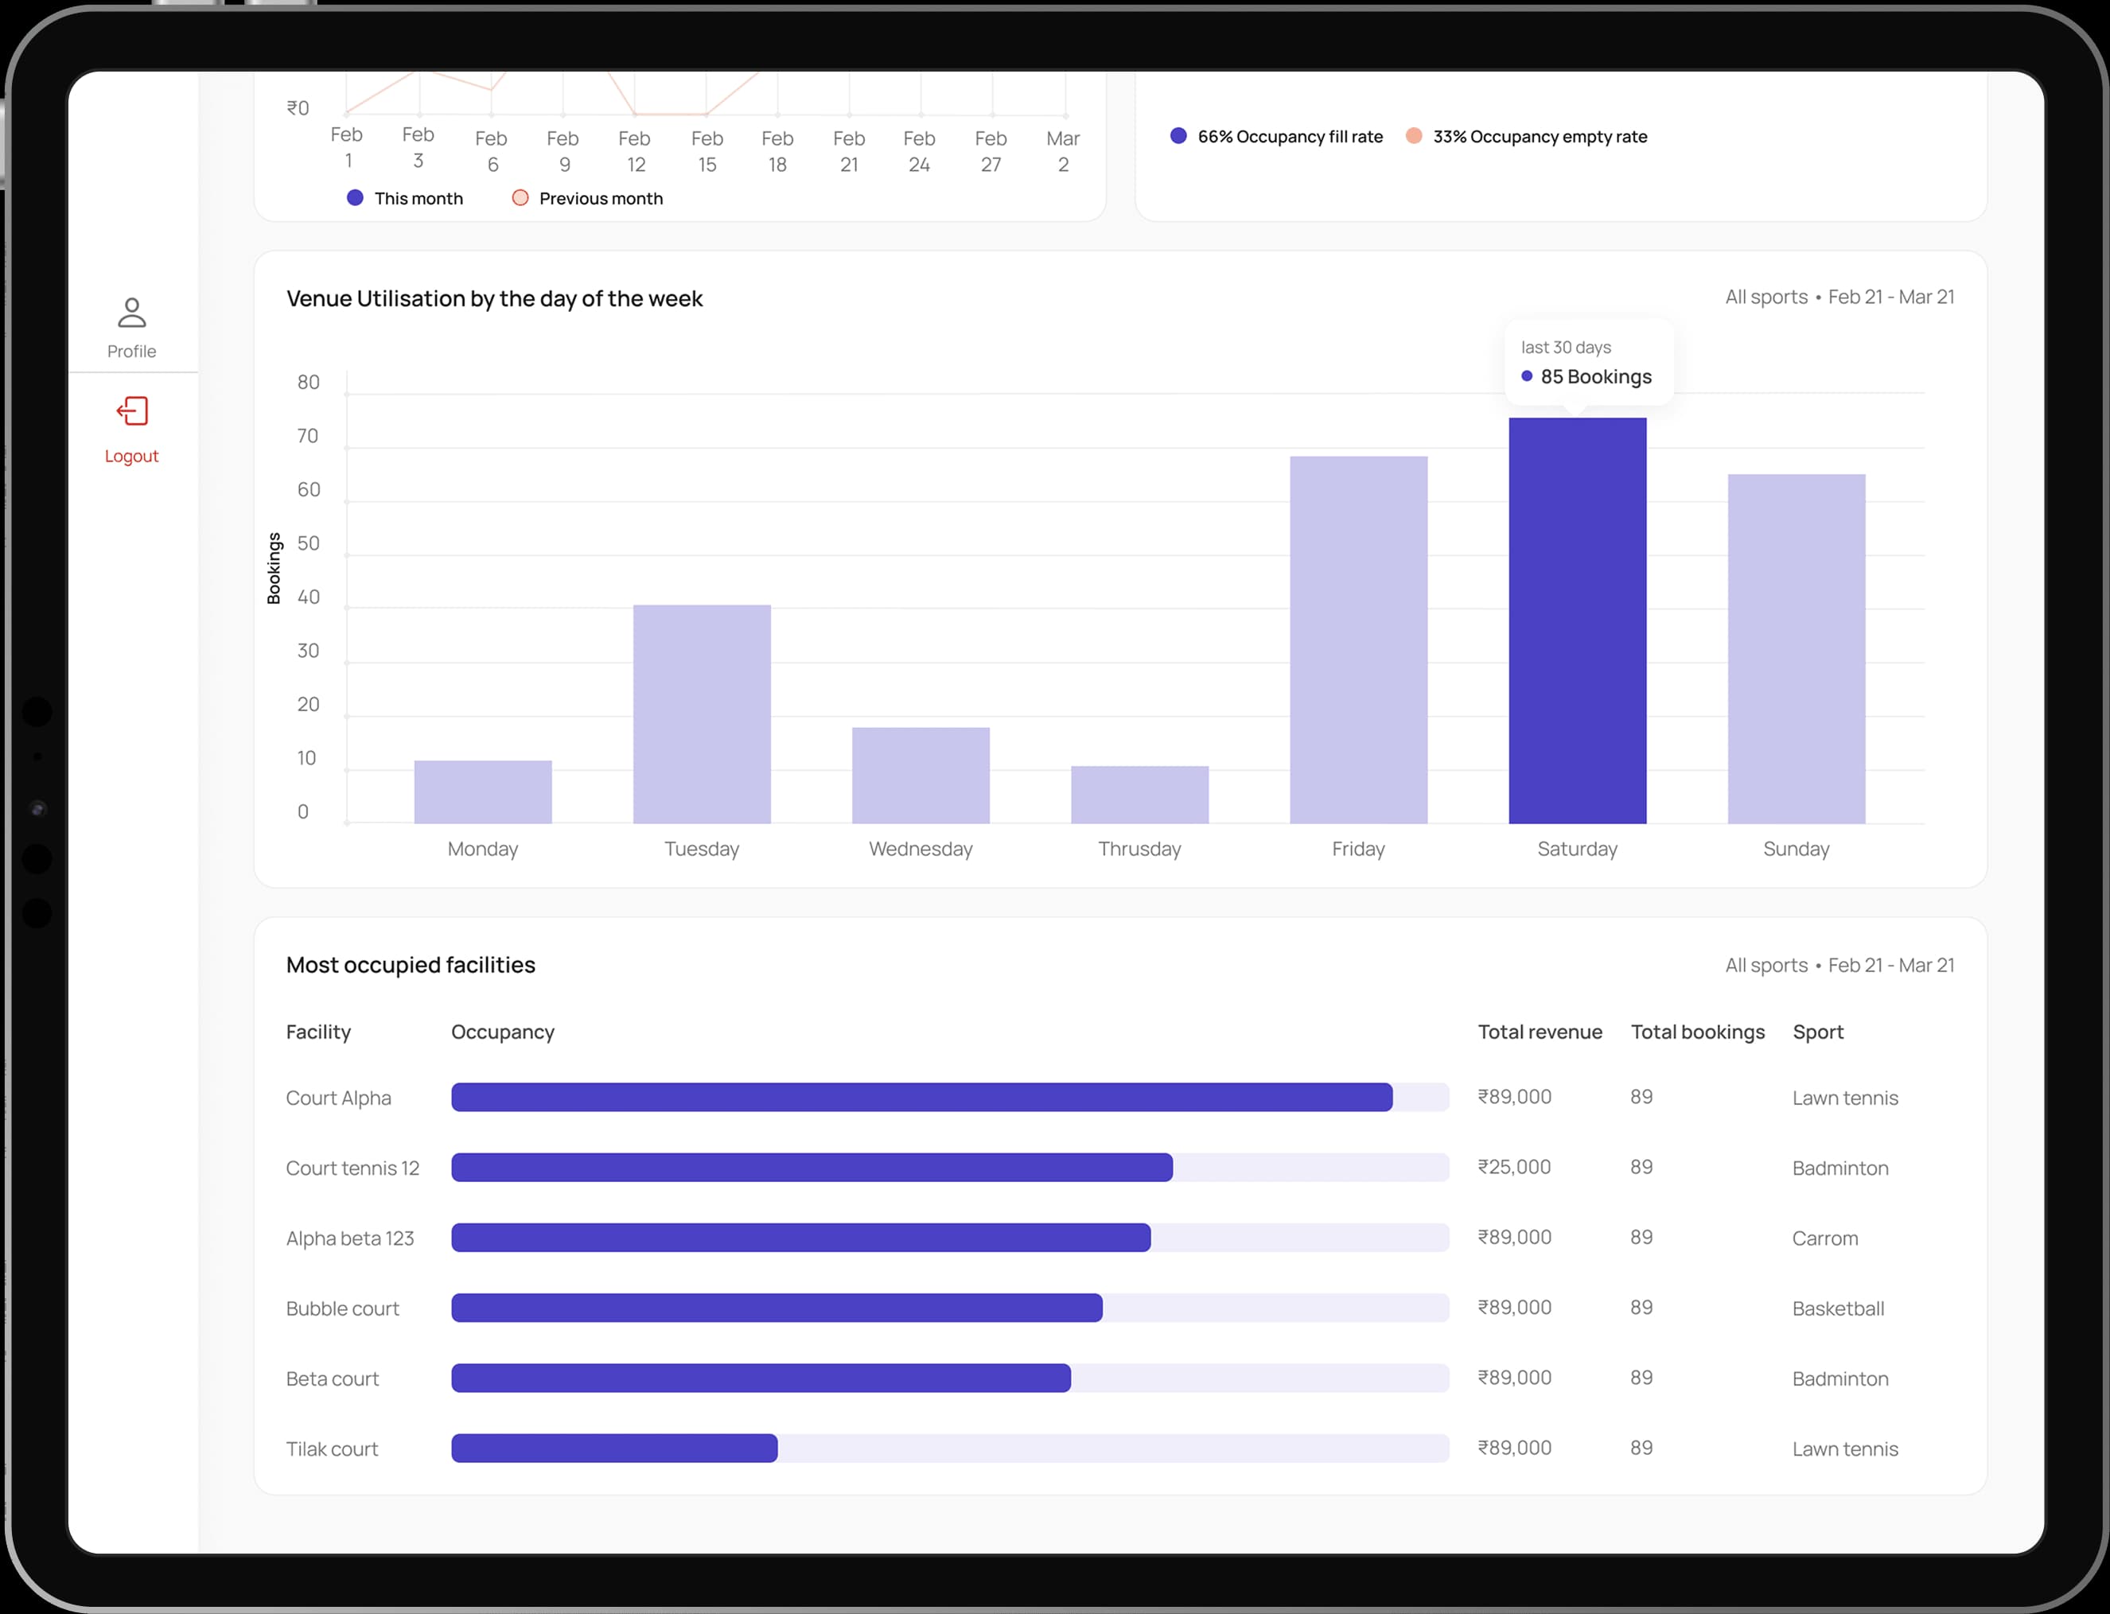Click the Tilak court facility row name
The image size is (2110, 1614).
tap(332, 1449)
